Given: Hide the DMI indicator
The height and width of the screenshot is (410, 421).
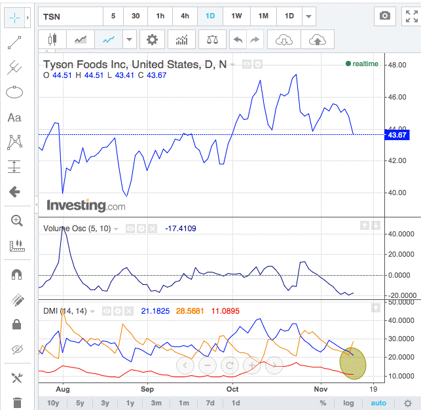Looking at the screenshot, I should pos(107,312).
